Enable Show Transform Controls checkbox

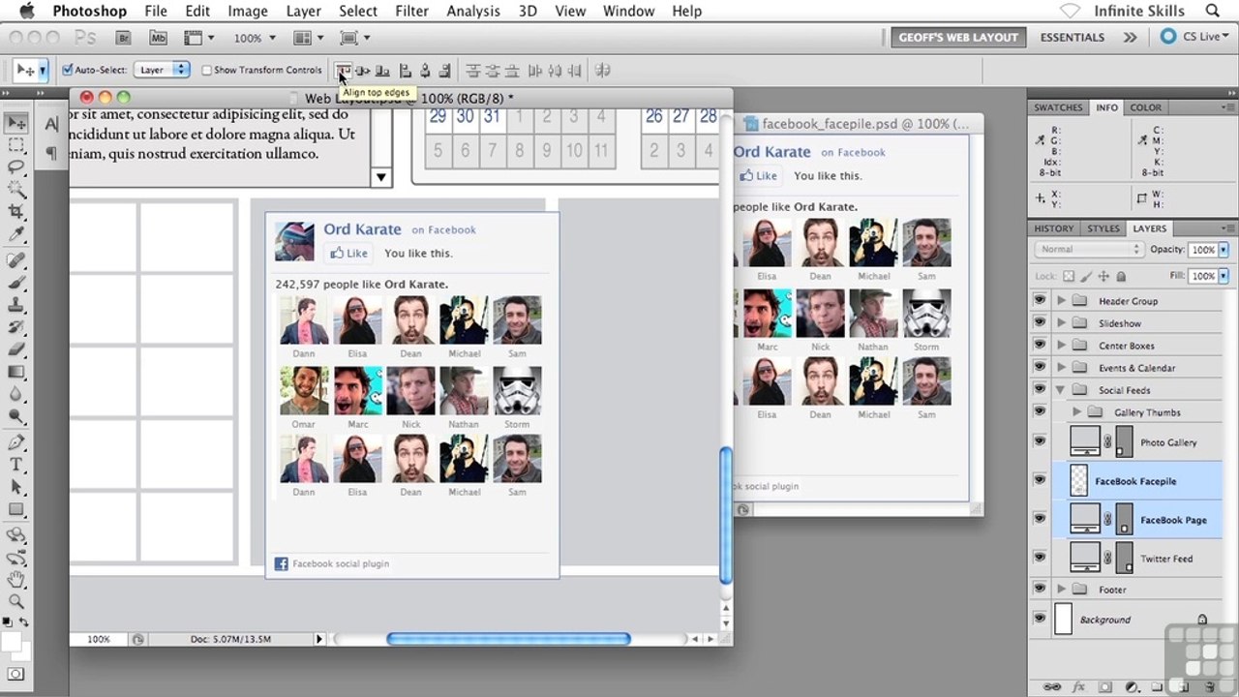(206, 70)
